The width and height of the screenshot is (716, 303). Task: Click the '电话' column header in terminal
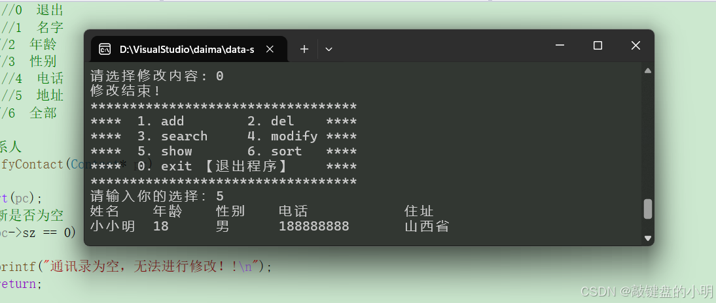point(293,212)
